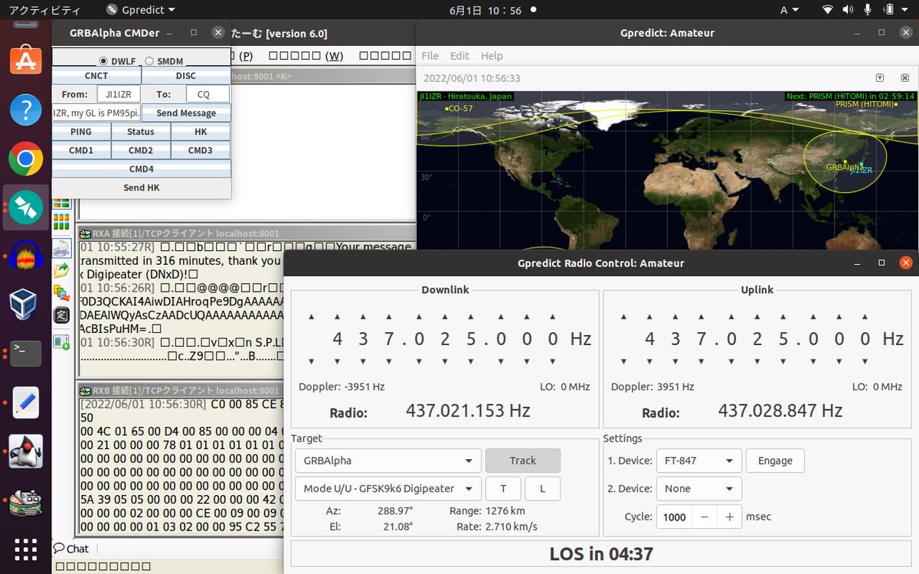Open the input source 'A' menu
Screen dimensions: 919x574
point(789,10)
